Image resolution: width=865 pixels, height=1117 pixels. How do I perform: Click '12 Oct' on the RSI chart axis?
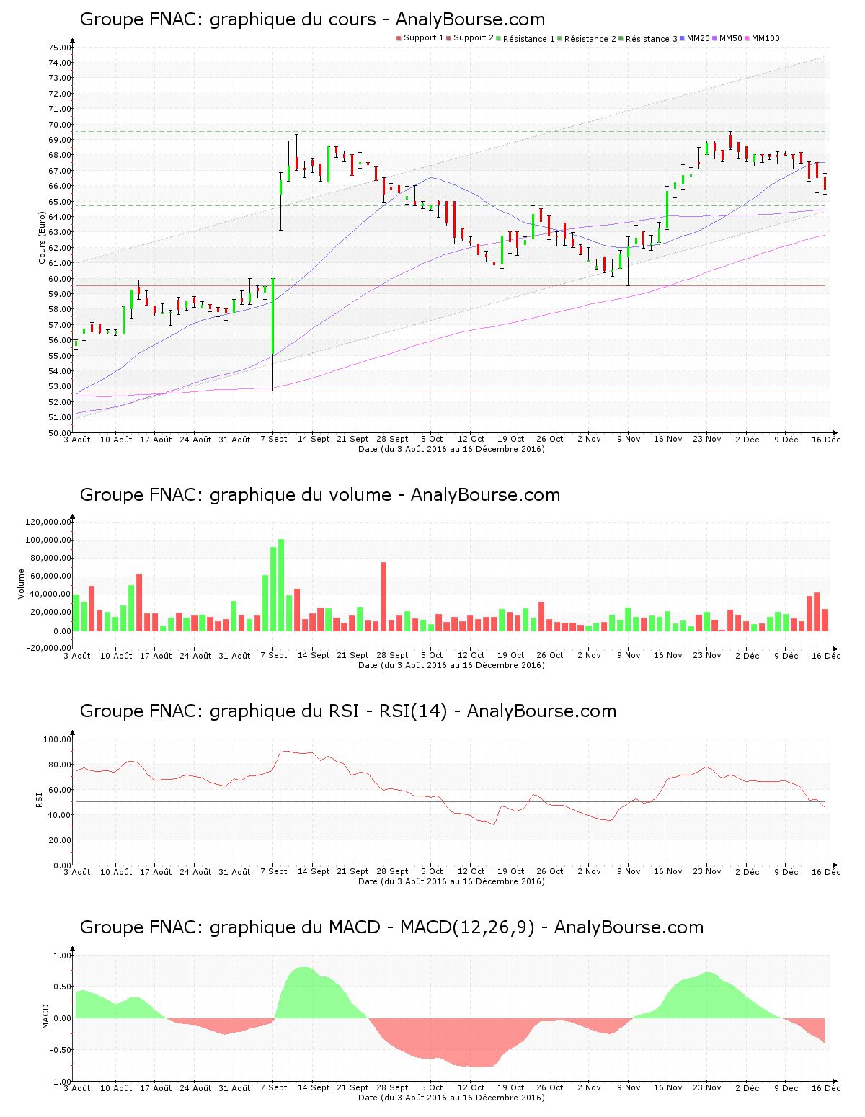click(471, 871)
